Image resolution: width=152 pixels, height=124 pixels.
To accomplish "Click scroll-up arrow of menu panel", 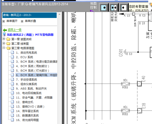I will [x=59, y=14].
